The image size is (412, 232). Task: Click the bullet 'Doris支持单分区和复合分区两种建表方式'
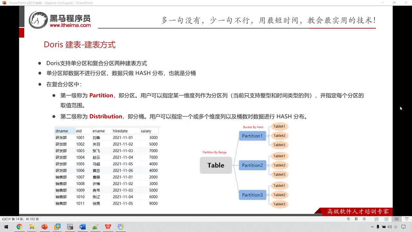97,63
